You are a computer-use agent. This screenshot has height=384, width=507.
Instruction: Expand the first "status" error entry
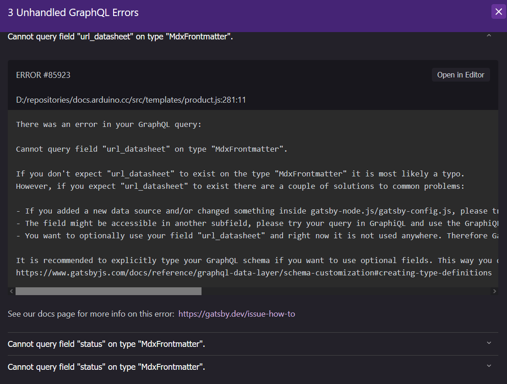(x=489, y=343)
